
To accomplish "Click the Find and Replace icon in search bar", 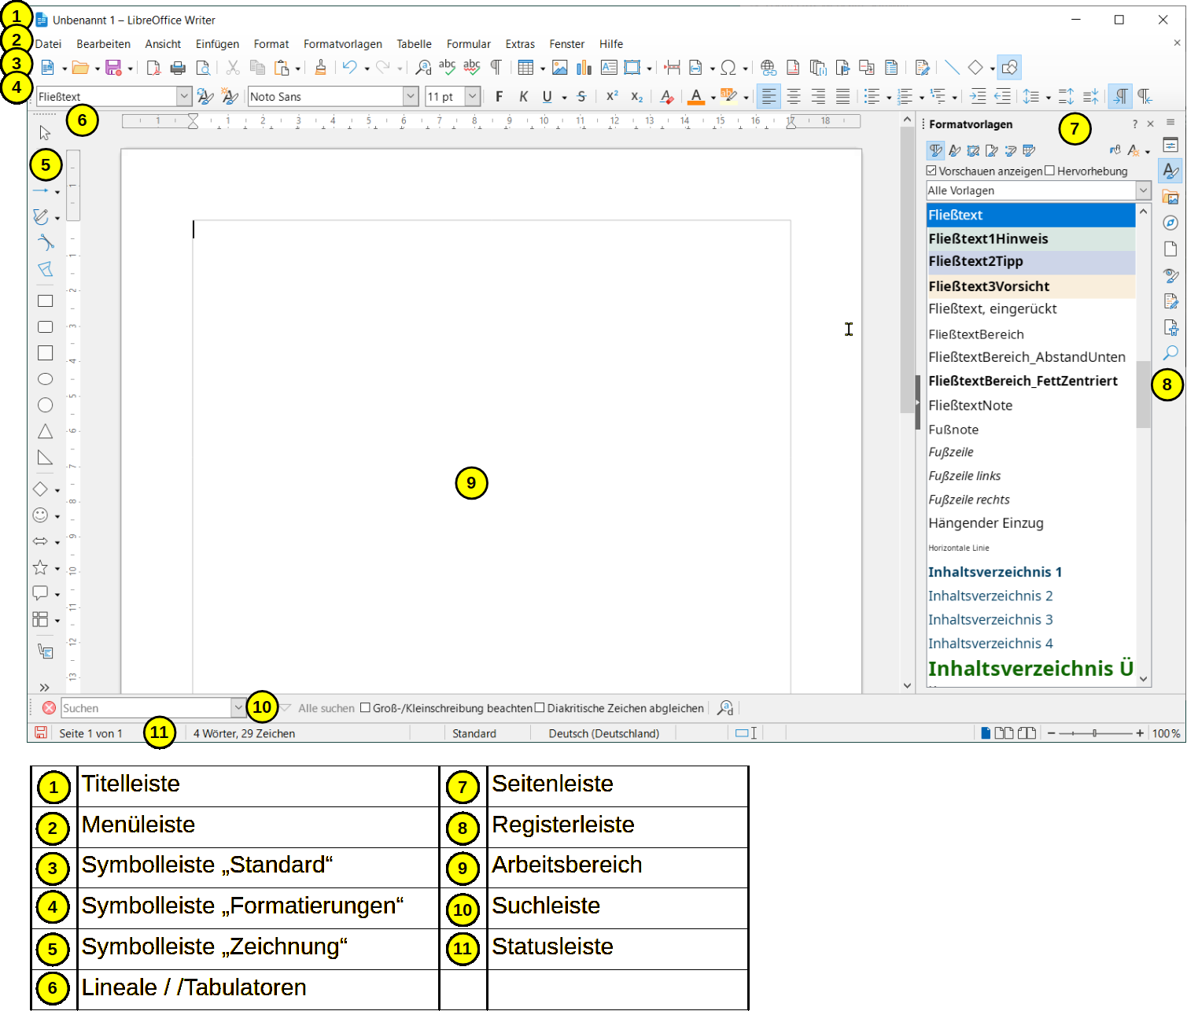I will click(725, 708).
